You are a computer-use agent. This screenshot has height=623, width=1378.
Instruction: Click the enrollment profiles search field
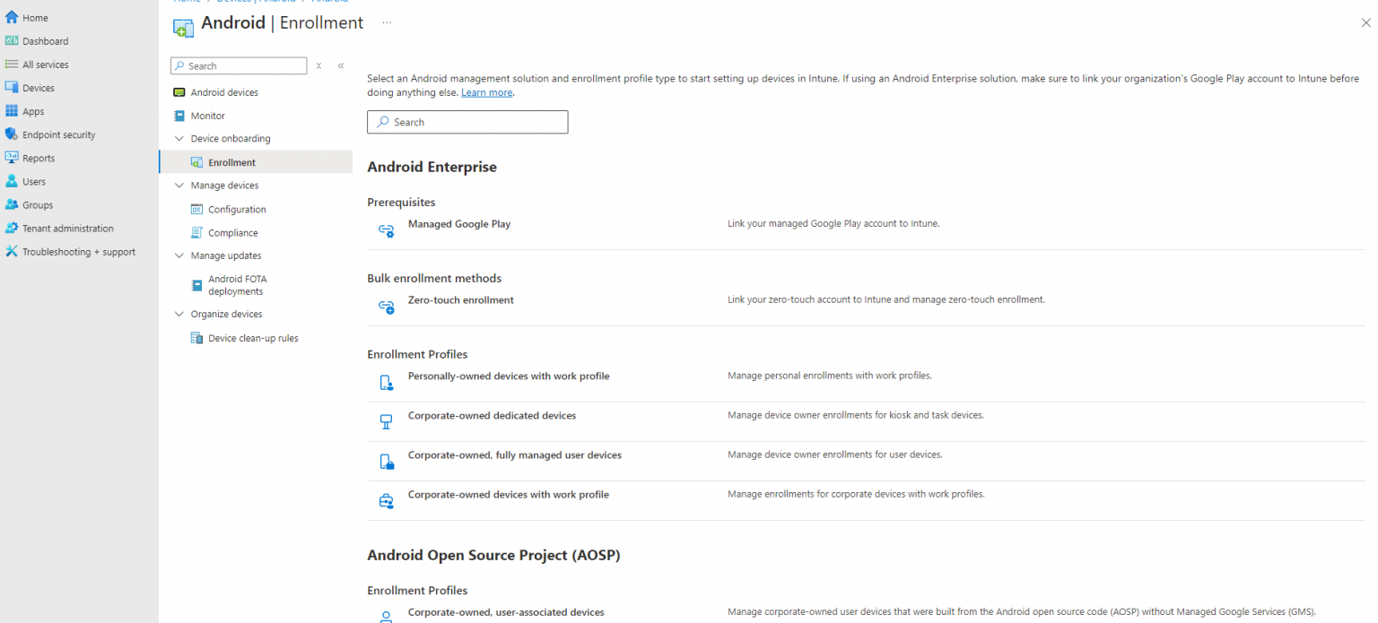[467, 122]
